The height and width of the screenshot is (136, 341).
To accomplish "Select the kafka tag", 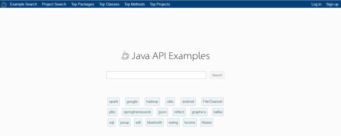I will point(218,112).
